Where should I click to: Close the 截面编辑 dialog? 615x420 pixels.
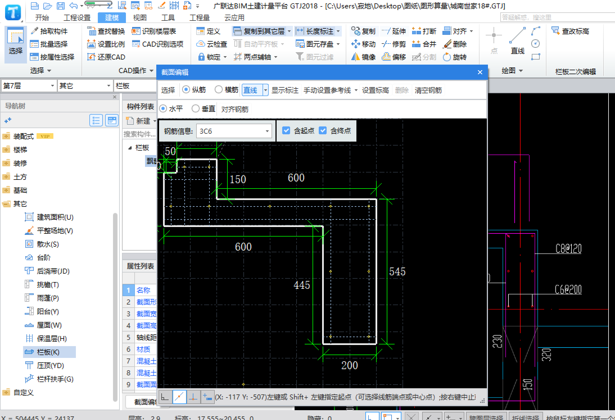480,72
